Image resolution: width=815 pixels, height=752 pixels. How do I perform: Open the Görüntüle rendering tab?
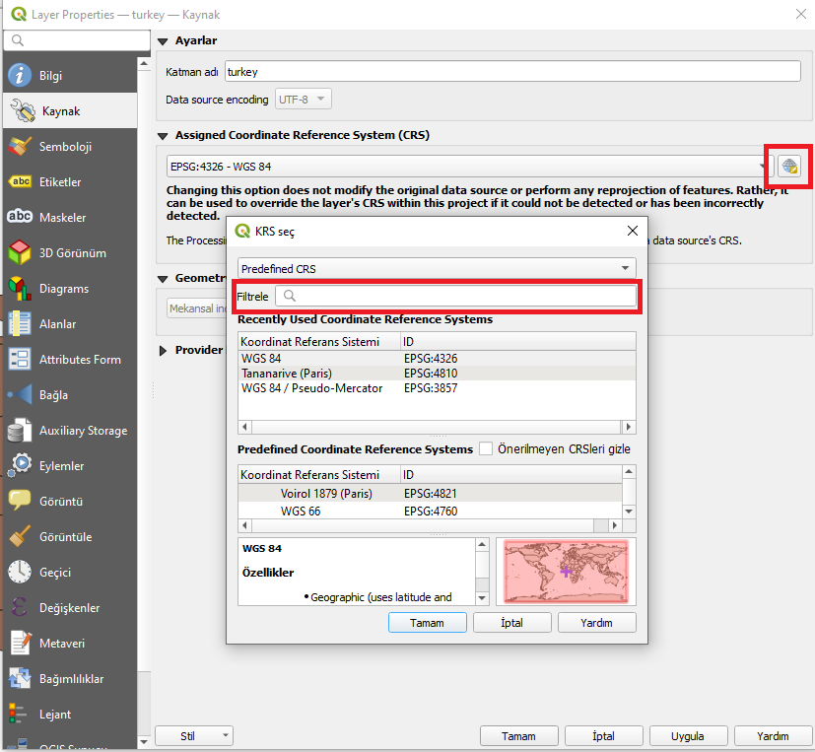coord(70,537)
